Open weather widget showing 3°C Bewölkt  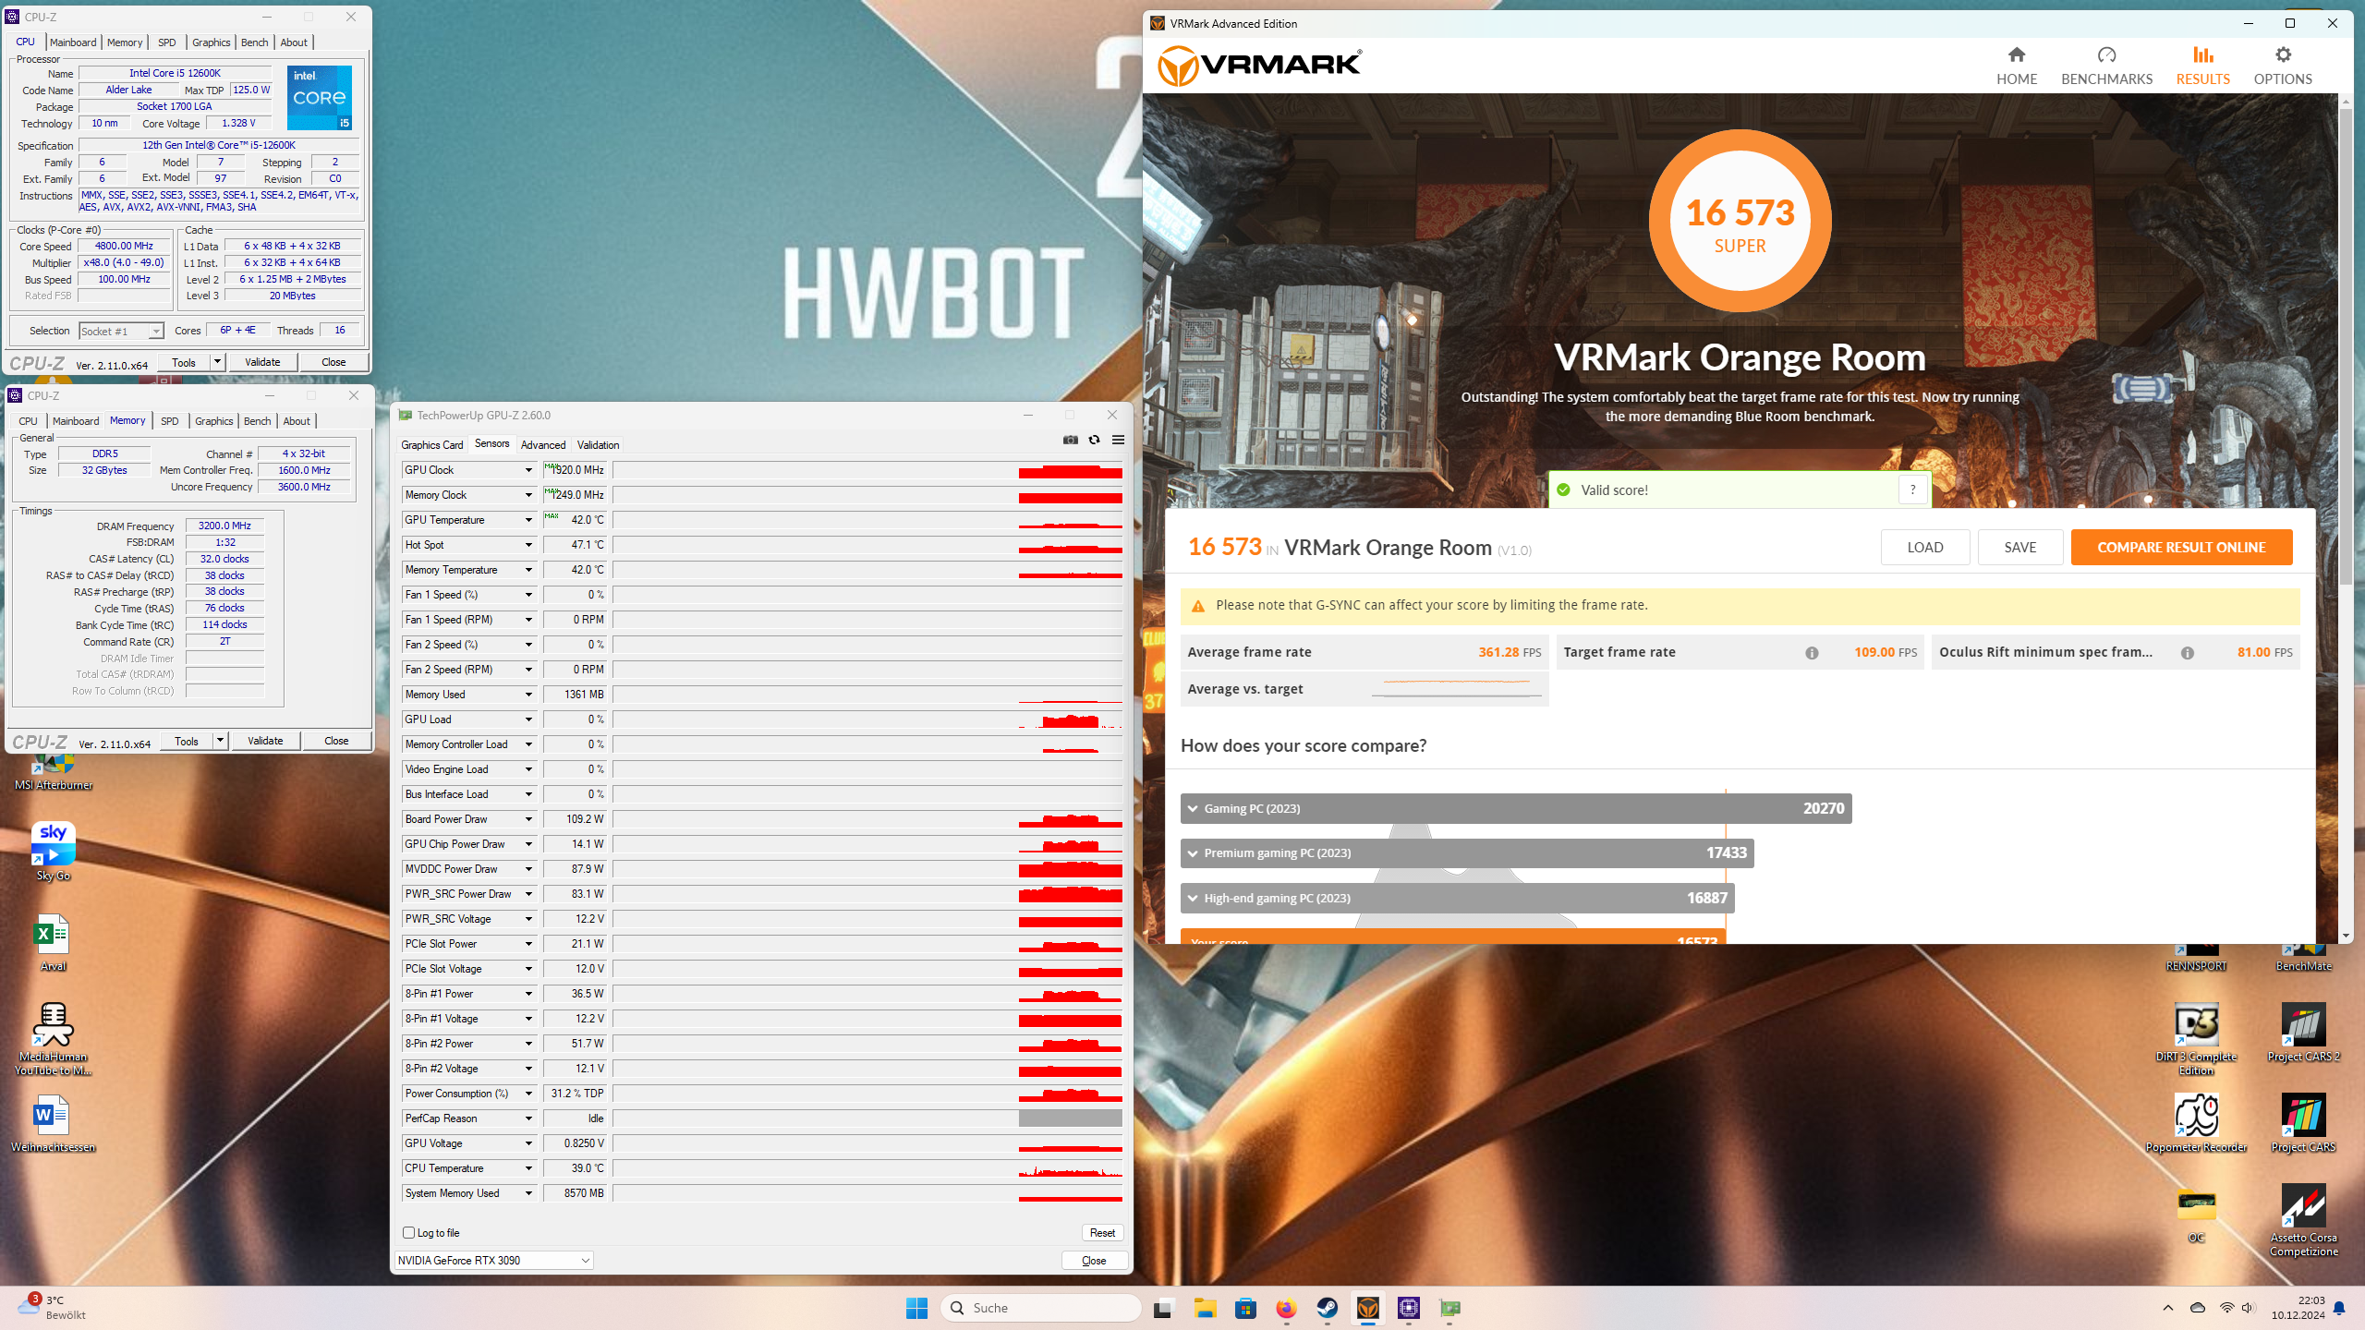(54, 1308)
